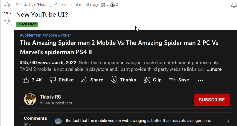Expand comments with the chevron arrow
The width and height of the screenshot is (237, 126).
point(227,121)
